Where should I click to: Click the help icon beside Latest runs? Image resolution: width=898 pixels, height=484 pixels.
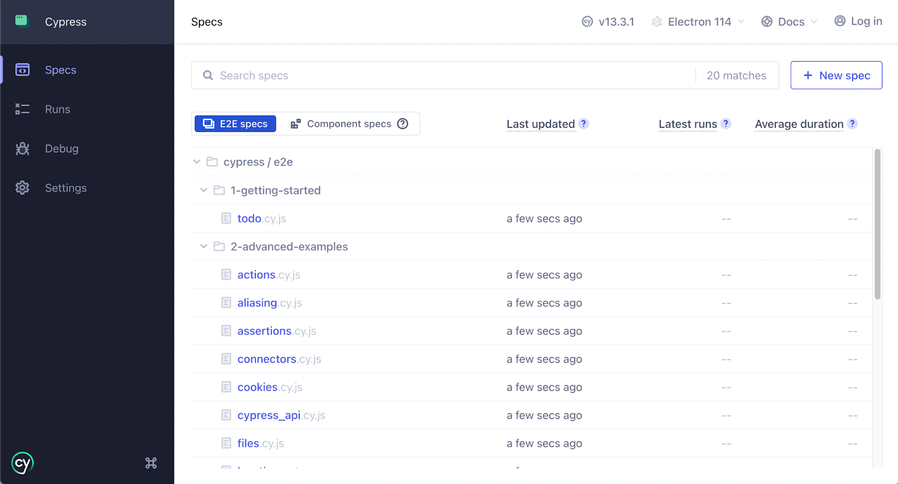726,124
